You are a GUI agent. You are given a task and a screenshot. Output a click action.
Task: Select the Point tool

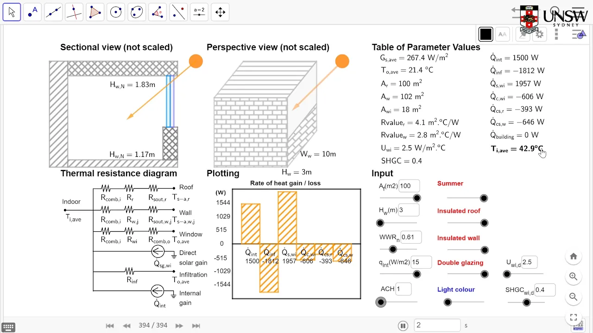[x=32, y=12]
